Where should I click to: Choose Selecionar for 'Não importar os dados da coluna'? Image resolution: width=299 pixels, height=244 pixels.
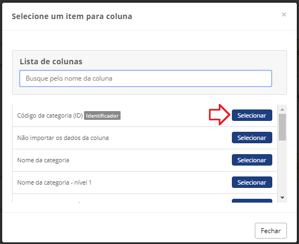tap(252, 137)
